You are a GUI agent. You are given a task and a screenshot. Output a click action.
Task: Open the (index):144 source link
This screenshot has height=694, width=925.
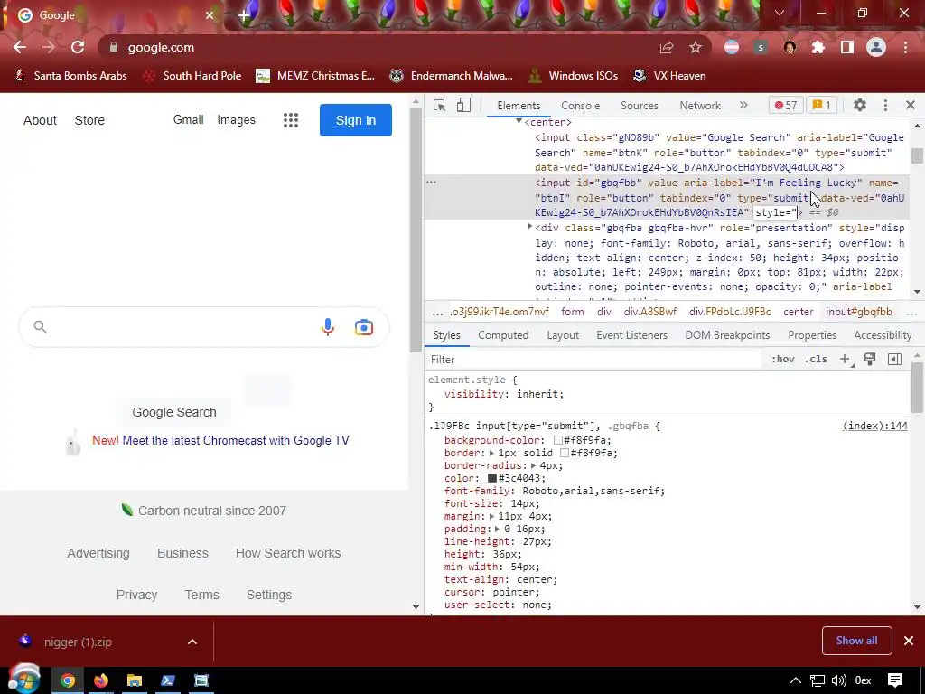[874, 427]
